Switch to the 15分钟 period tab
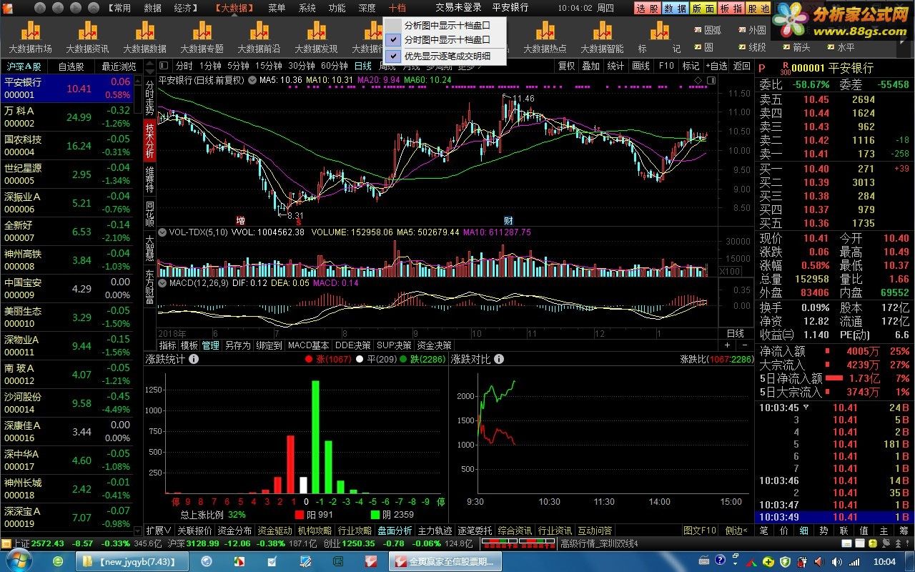The width and height of the screenshot is (915, 572). click(269, 66)
